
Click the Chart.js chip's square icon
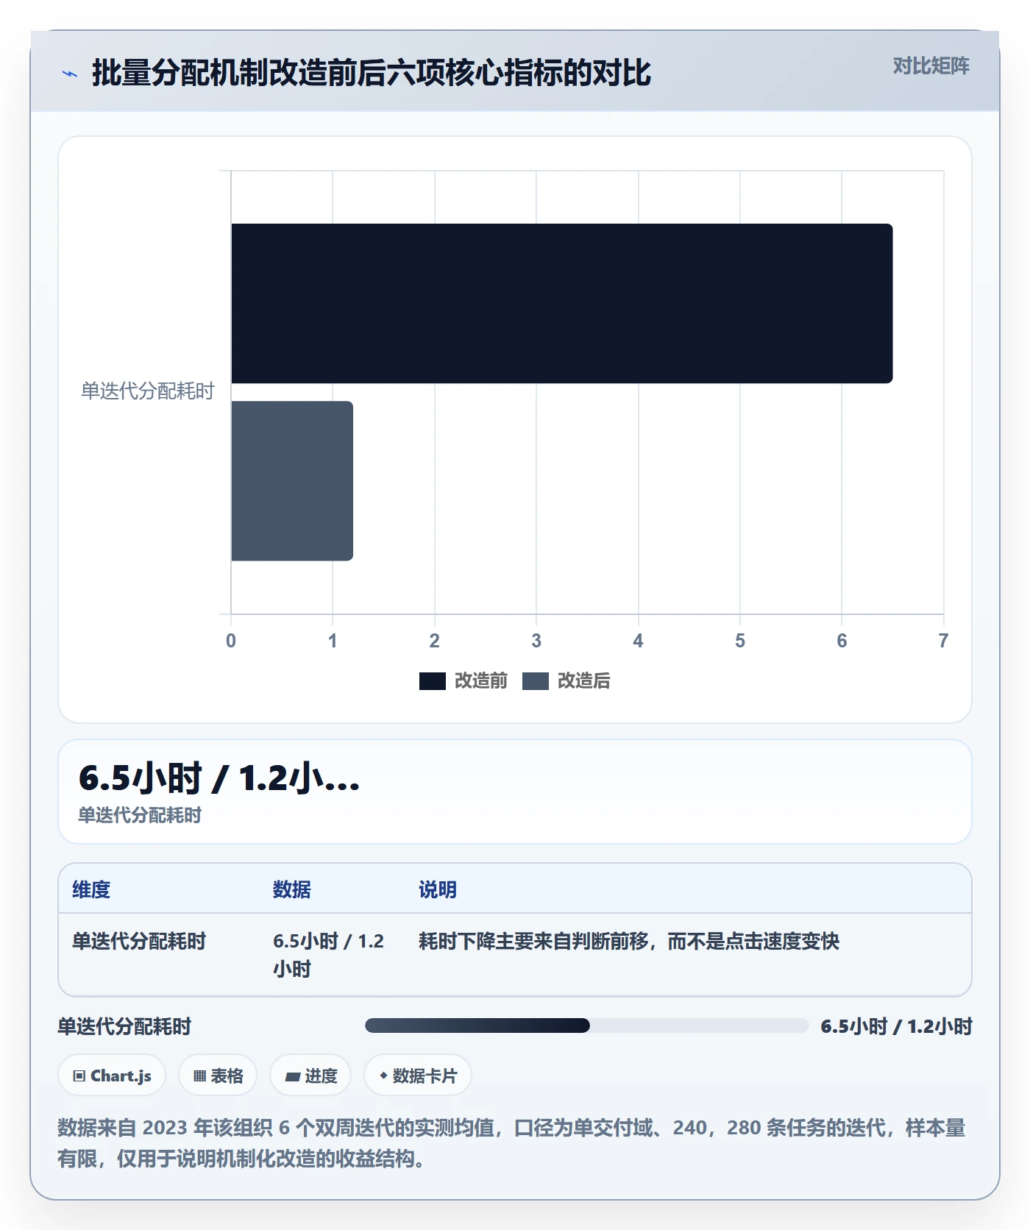(79, 1076)
